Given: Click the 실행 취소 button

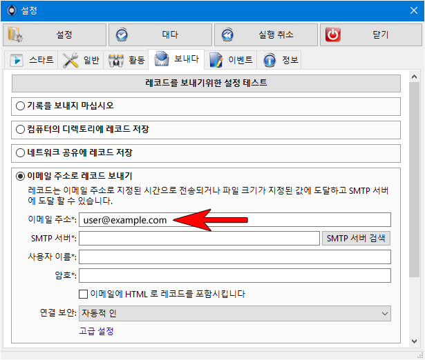Looking at the screenshot, I should pos(266,34).
